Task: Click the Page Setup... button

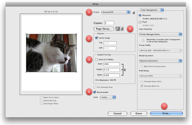Action: pos(104,29)
